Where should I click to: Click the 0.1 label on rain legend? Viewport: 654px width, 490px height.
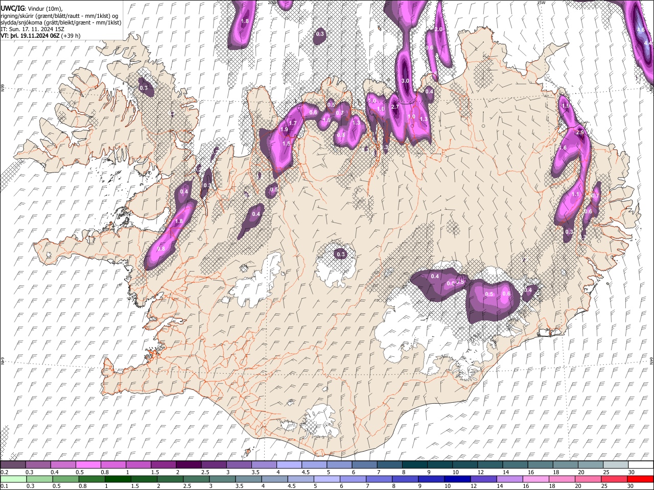pos(5,486)
